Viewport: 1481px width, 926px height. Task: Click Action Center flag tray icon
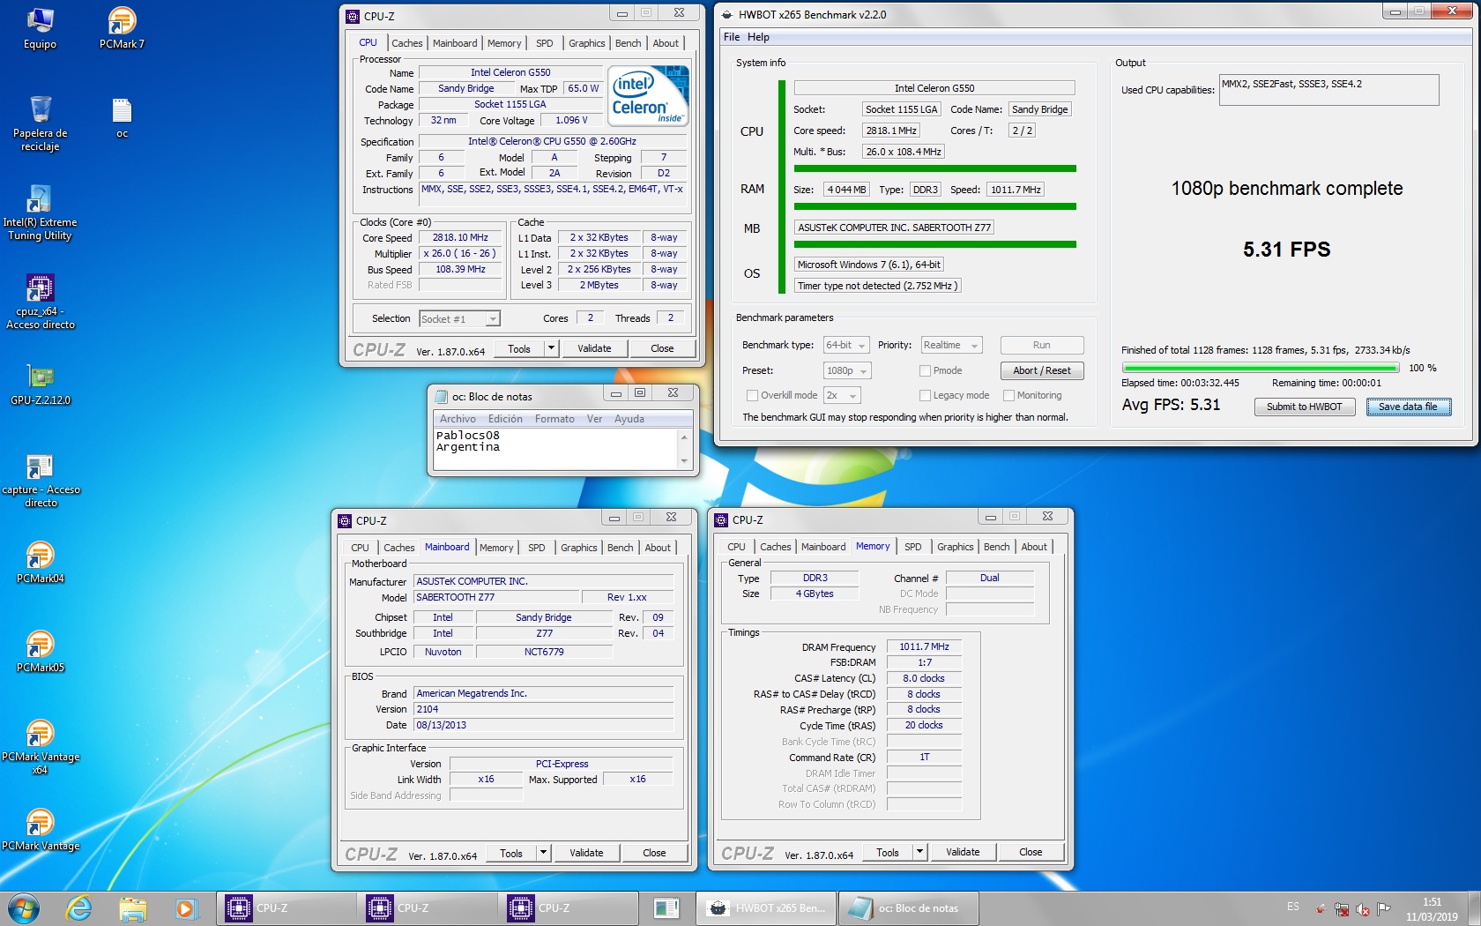click(1384, 908)
